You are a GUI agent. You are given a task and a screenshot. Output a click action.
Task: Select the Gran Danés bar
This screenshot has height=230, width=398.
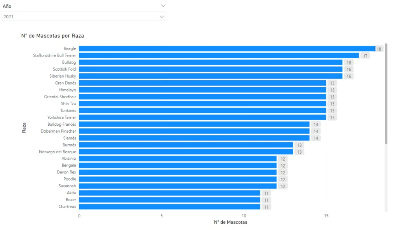coord(202,83)
